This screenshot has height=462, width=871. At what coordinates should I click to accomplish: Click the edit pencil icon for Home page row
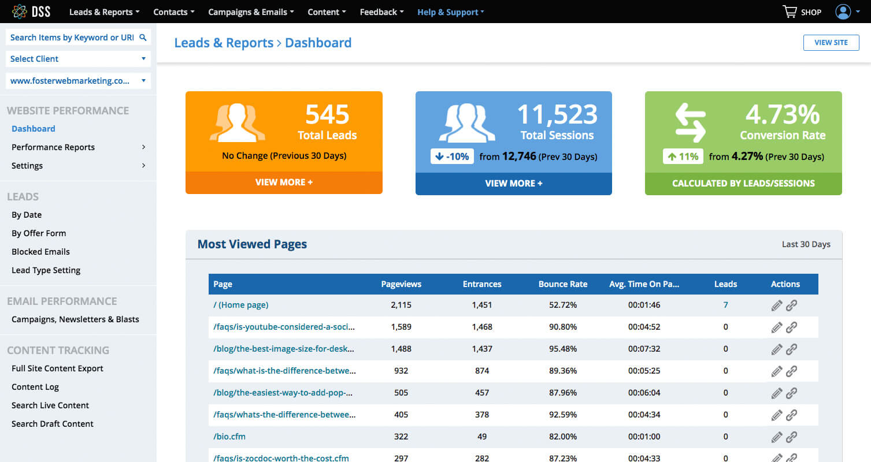tap(777, 305)
